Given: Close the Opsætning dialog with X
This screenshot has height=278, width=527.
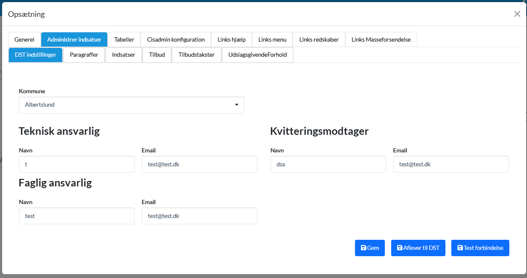Looking at the screenshot, I should pos(517,14).
